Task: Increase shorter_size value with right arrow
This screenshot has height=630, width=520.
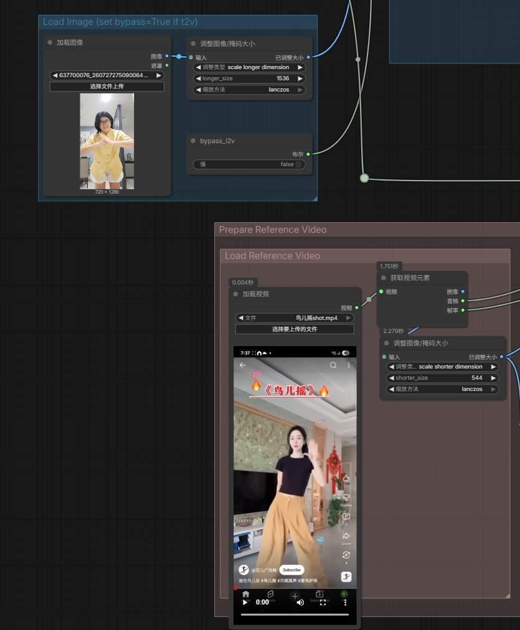Action: pyautogui.click(x=493, y=378)
